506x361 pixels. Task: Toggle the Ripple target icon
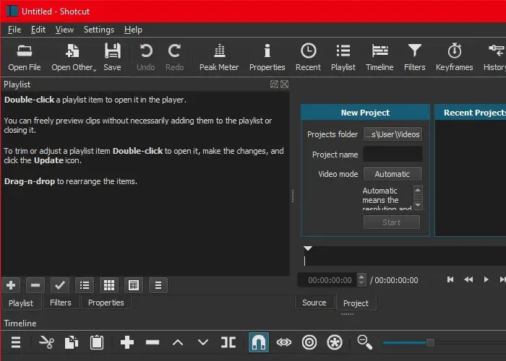click(x=309, y=342)
